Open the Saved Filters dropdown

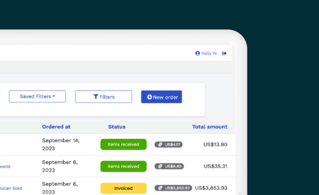pyautogui.click(x=37, y=96)
